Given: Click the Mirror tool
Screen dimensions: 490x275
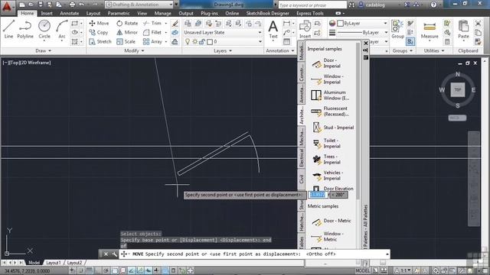Looking at the screenshot, I should tap(127, 32).
